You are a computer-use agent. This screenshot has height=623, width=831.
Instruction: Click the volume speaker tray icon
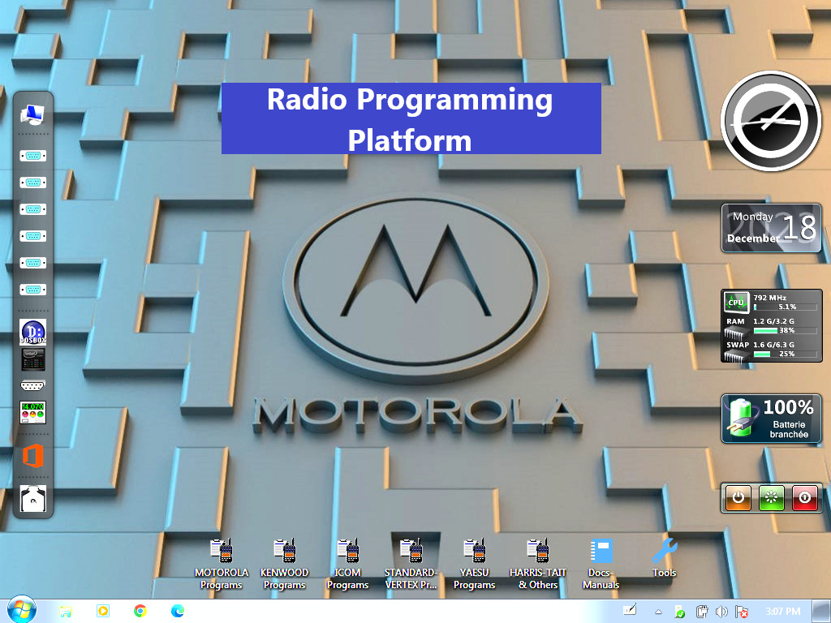(x=721, y=612)
